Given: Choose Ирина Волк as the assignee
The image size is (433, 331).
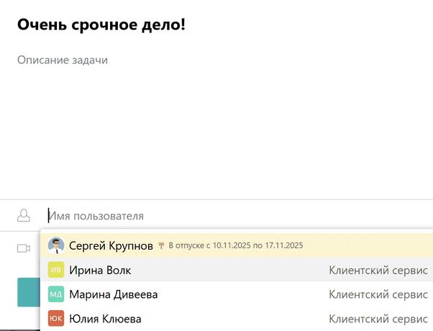Looking at the screenshot, I should point(100,270).
